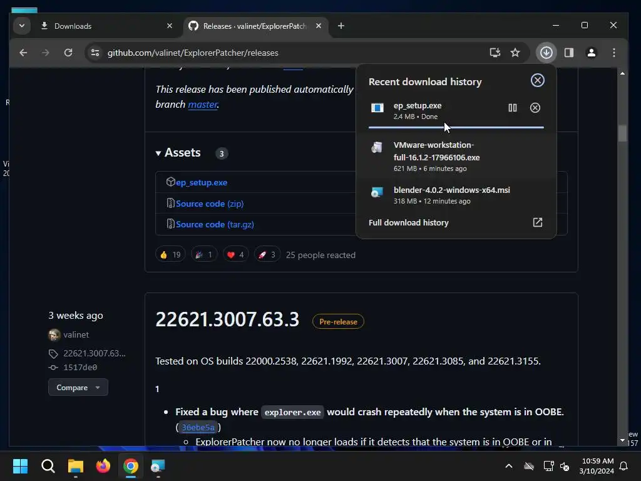The height and width of the screenshot is (481, 641).
Task: Download Source code (tar.gz)
Action: click(215, 225)
